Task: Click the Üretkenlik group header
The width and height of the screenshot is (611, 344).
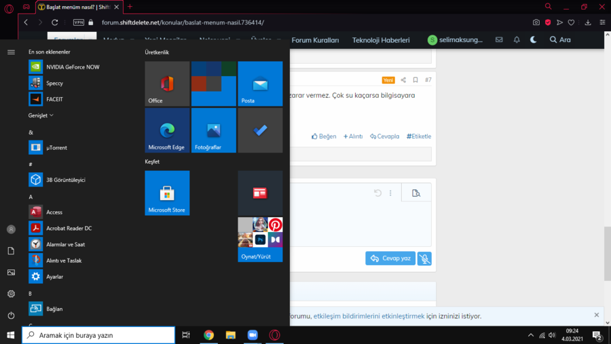Action: click(x=157, y=52)
